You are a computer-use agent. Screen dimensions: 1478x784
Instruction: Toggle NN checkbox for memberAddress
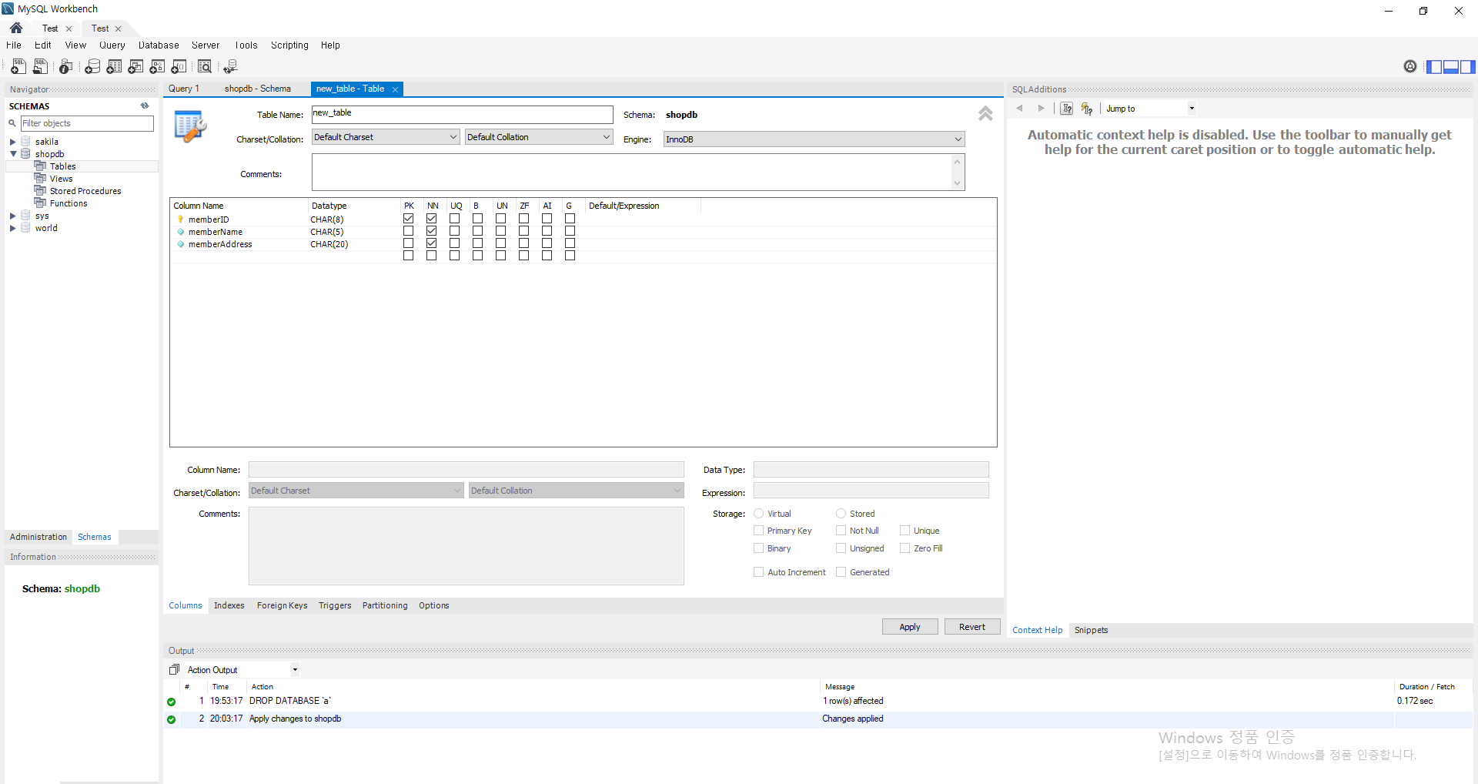click(x=431, y=243)
